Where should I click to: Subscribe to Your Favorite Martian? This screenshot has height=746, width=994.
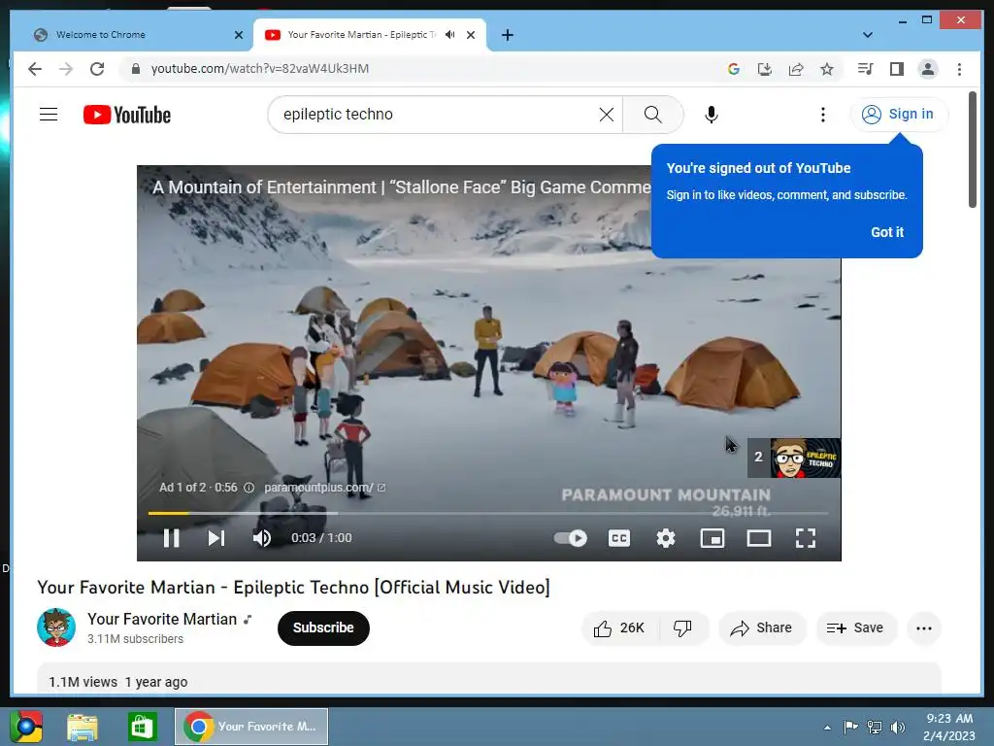[x=323, y=628]
